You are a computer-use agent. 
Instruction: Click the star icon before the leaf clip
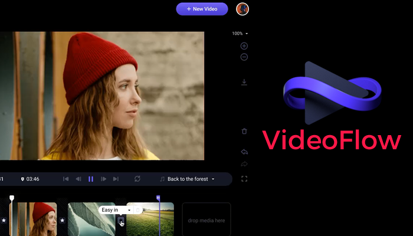pyautogui.click(x=62, y=220)
